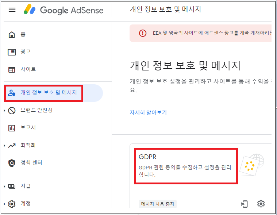Screen dimensions: 277x215
Task: Open the GDPR card title
Action: tap(147, 157)
